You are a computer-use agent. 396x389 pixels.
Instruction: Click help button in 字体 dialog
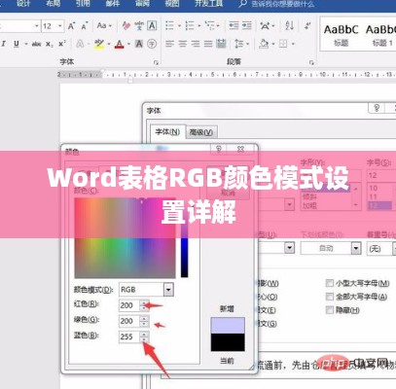(377, 108)
